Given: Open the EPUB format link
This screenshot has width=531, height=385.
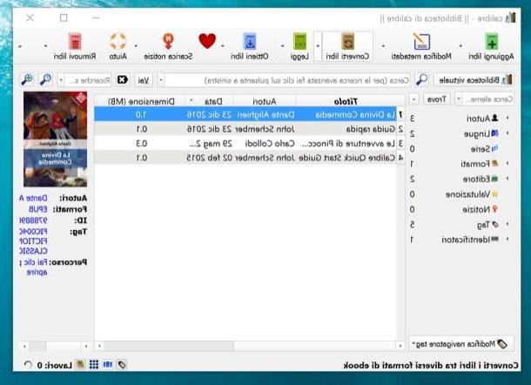Looking at the screenshot, I should (37, 209).
